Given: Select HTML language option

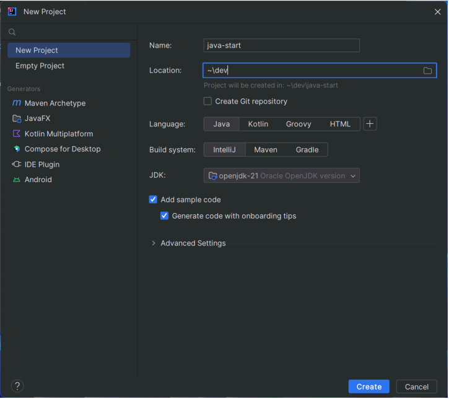Looking at the screenshot, I should click(x=340, y=124).
